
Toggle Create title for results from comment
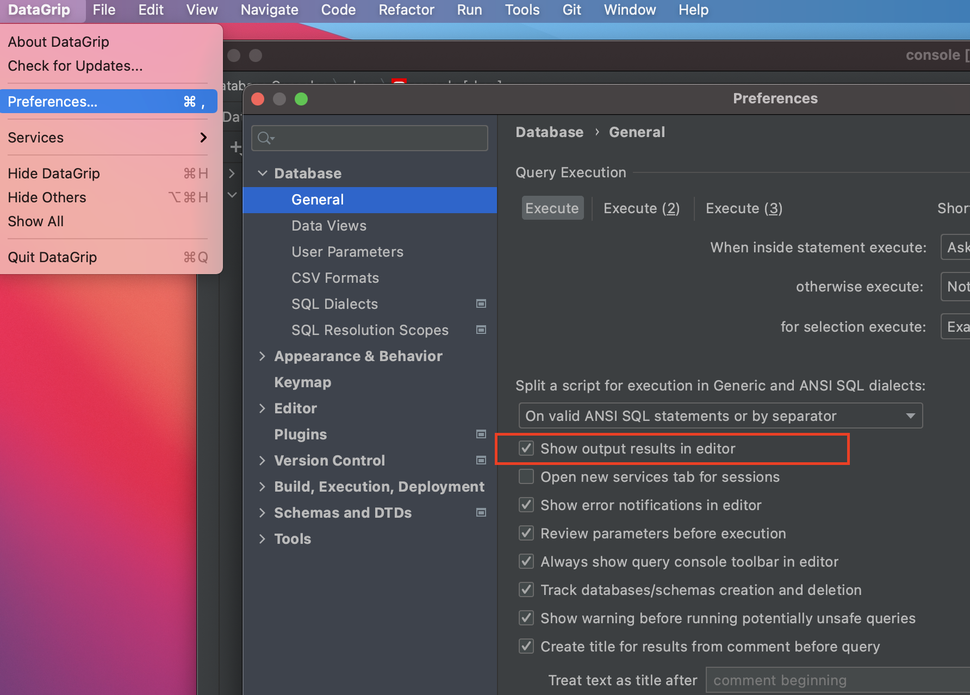pos(526,646)
